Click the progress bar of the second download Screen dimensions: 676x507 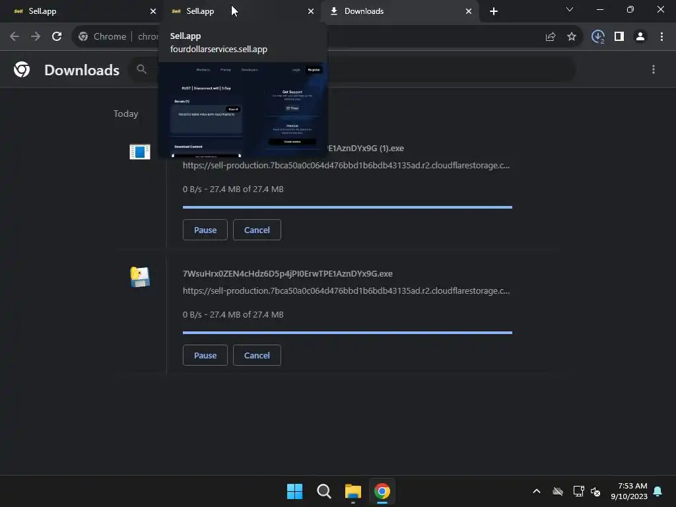point(347,333)
